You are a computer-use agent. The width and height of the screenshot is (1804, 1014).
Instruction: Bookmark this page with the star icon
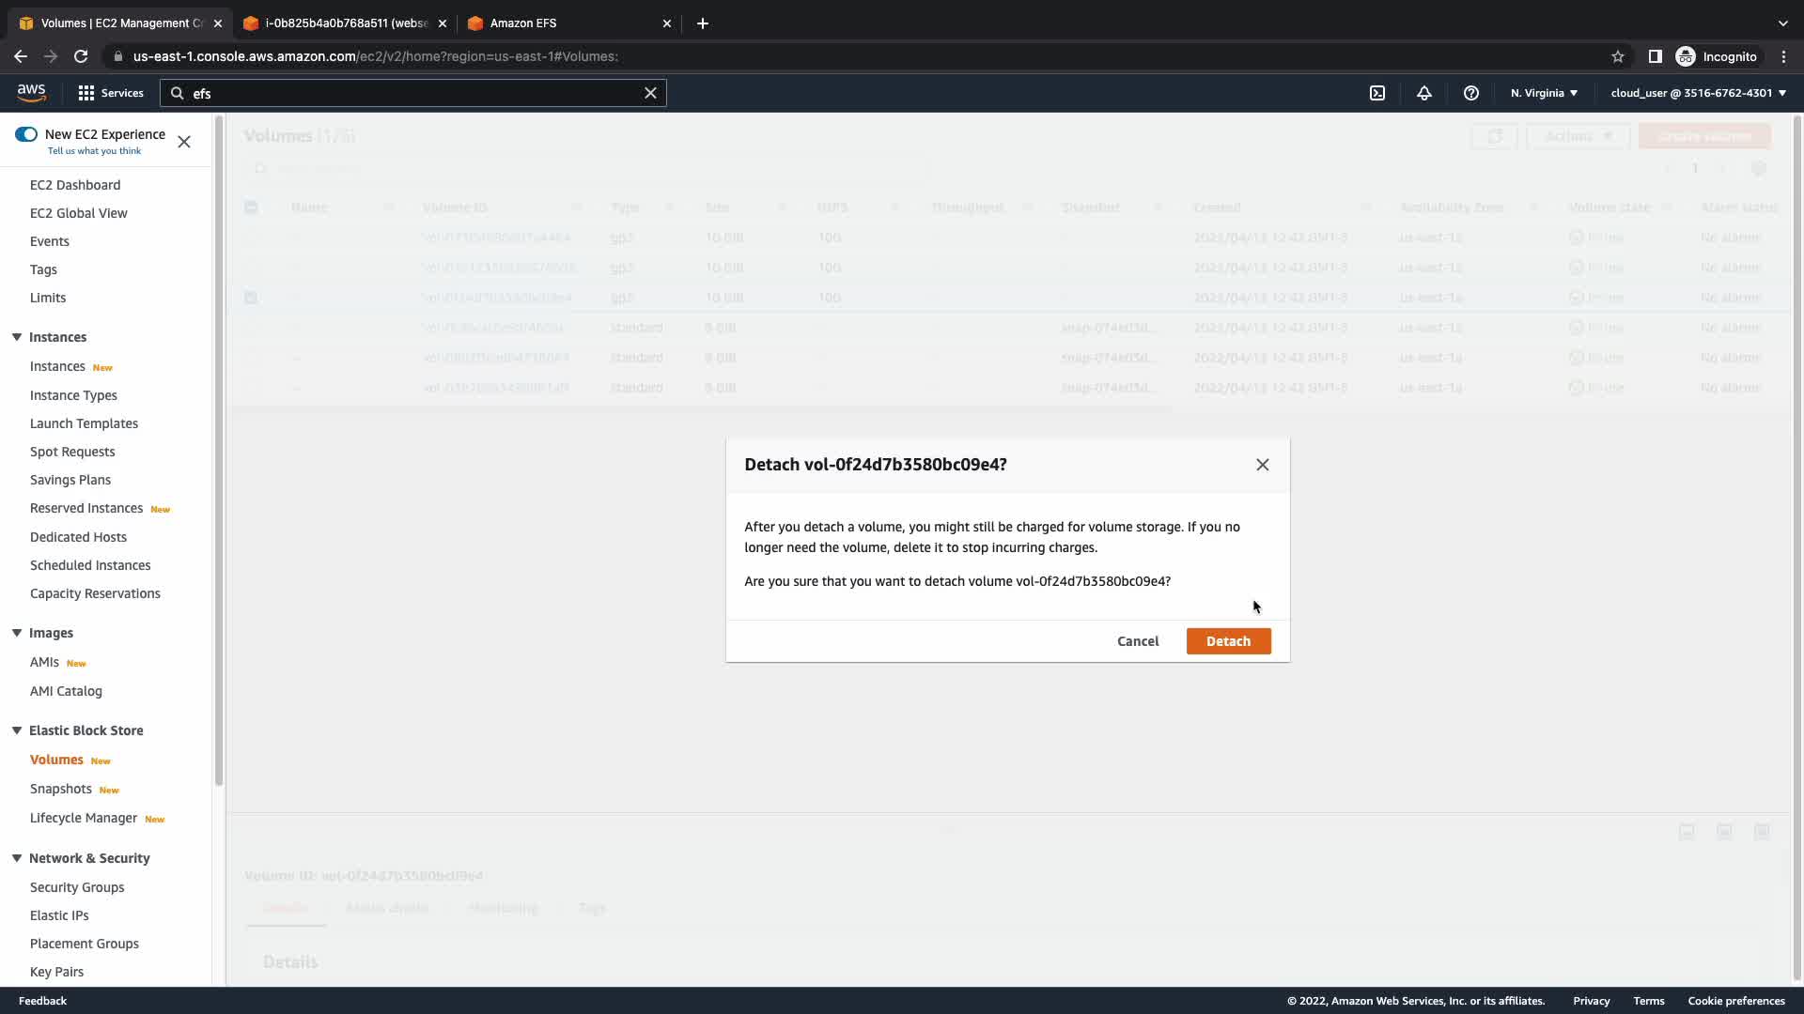1618,56
